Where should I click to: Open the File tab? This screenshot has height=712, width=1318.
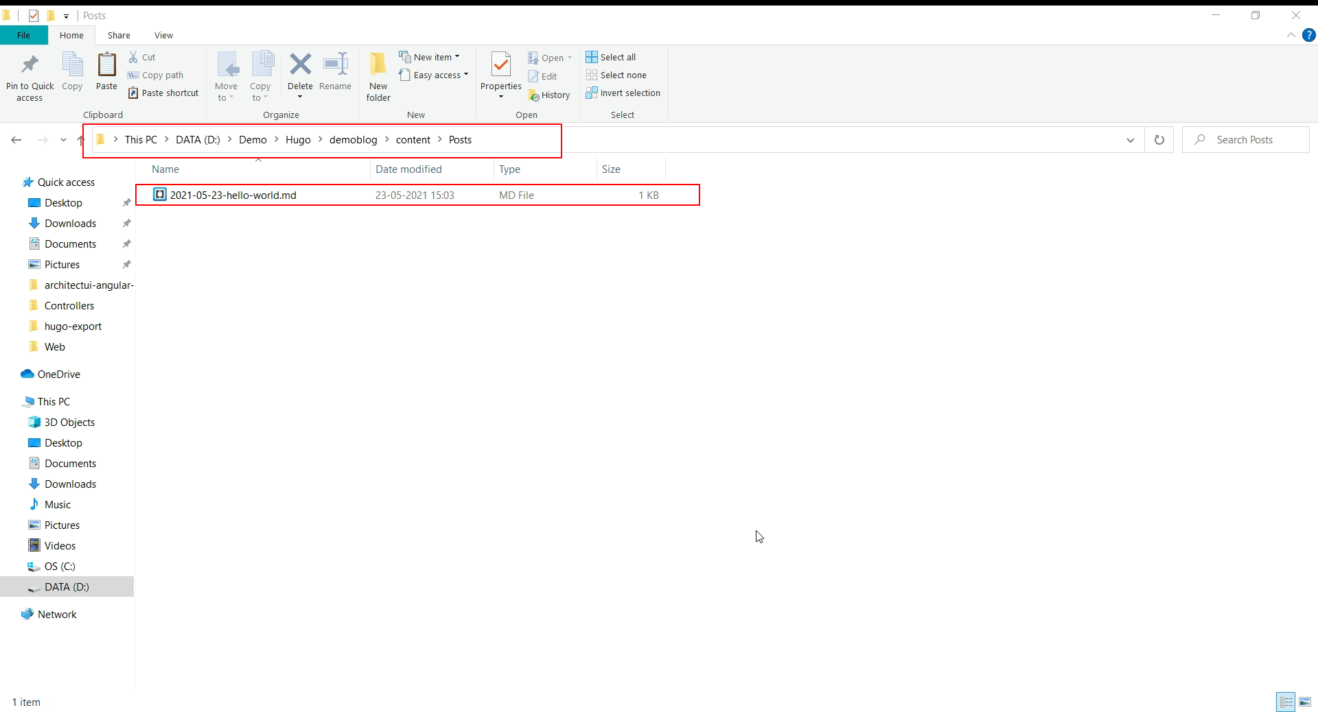click(x=23, y=35)
